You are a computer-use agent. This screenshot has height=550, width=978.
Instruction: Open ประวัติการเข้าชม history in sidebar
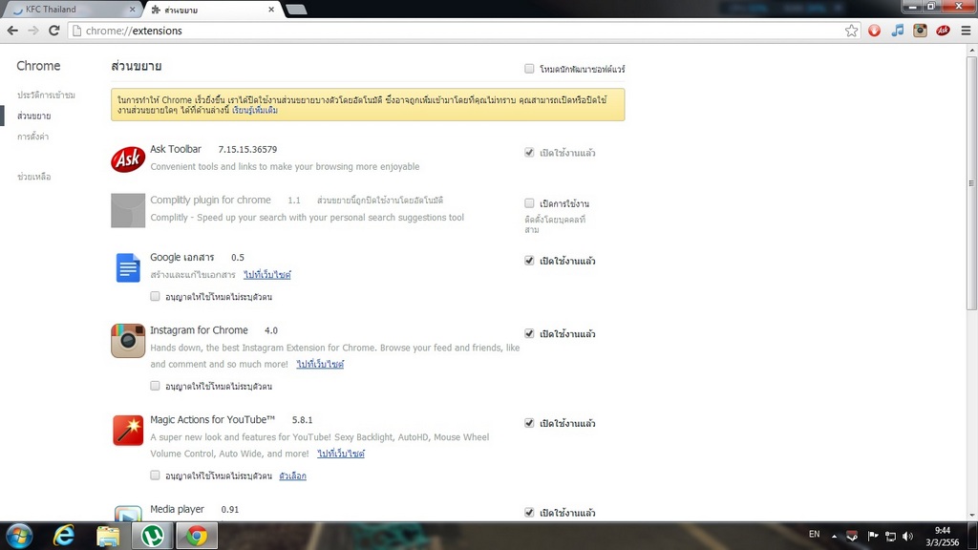[x=46, y=95]
